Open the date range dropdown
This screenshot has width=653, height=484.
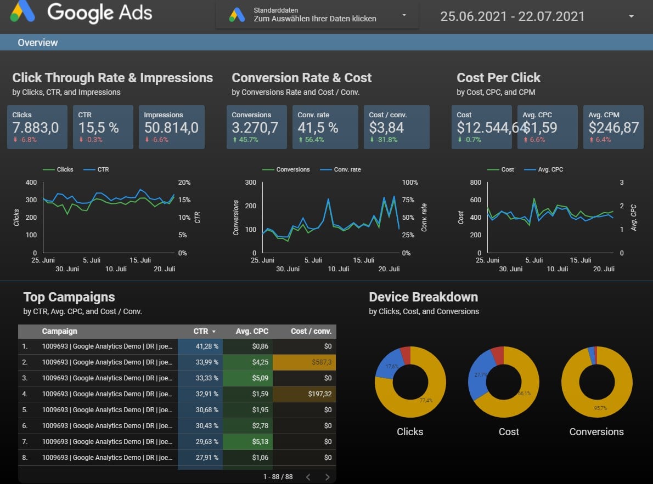(631, 16)
